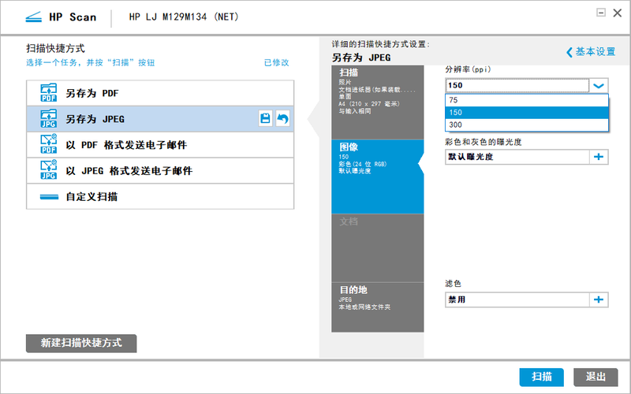Click the JPG email icon in list
631x394 pixels.
(48, 170)
